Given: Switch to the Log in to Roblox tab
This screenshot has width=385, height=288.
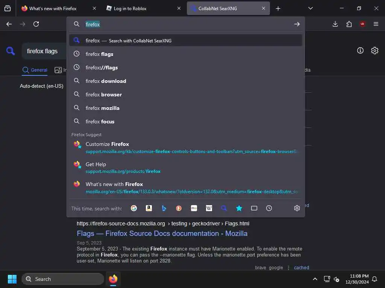Looking at the screenshot, I should point(143,8).
